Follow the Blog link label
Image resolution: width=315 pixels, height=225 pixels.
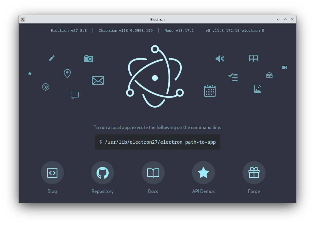[52, 191]
